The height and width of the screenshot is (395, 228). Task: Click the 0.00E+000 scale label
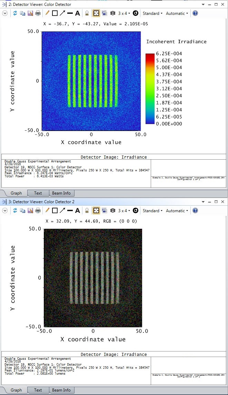pyautogui.click(x=169, y=124)
